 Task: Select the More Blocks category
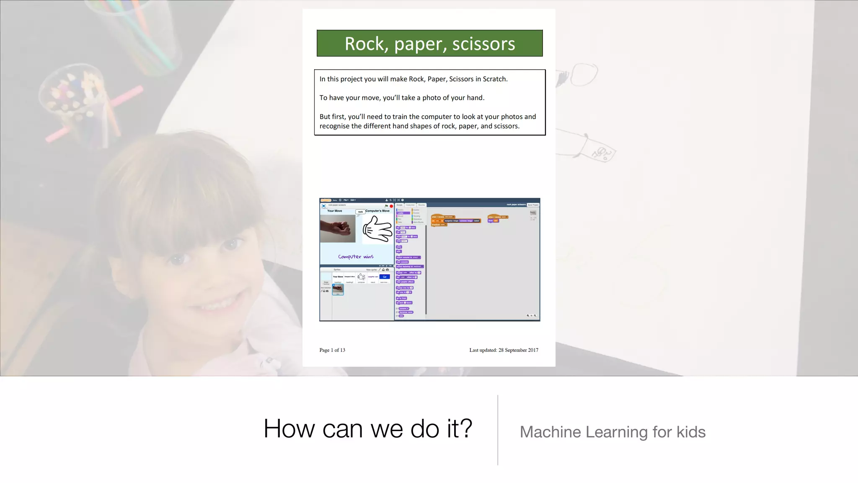coord(418,222)
